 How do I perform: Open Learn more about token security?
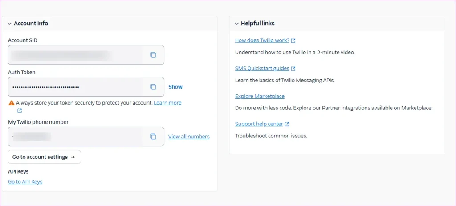click(167, 103)
